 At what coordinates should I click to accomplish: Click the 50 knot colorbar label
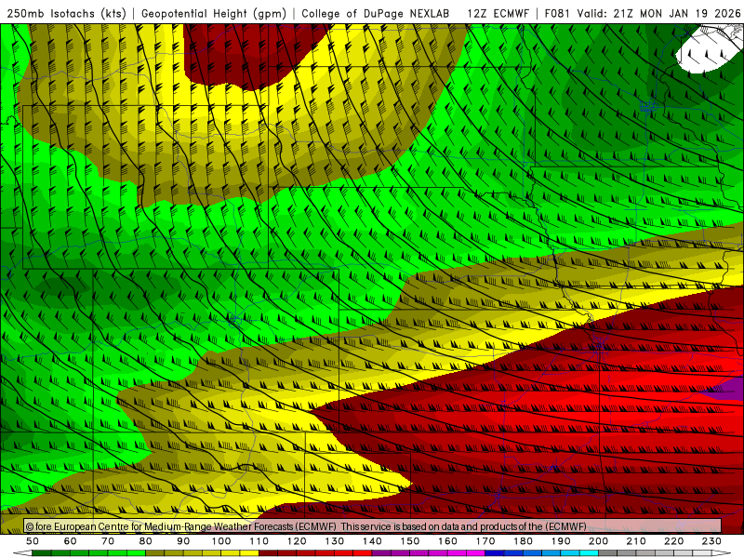tap(33, 541)
